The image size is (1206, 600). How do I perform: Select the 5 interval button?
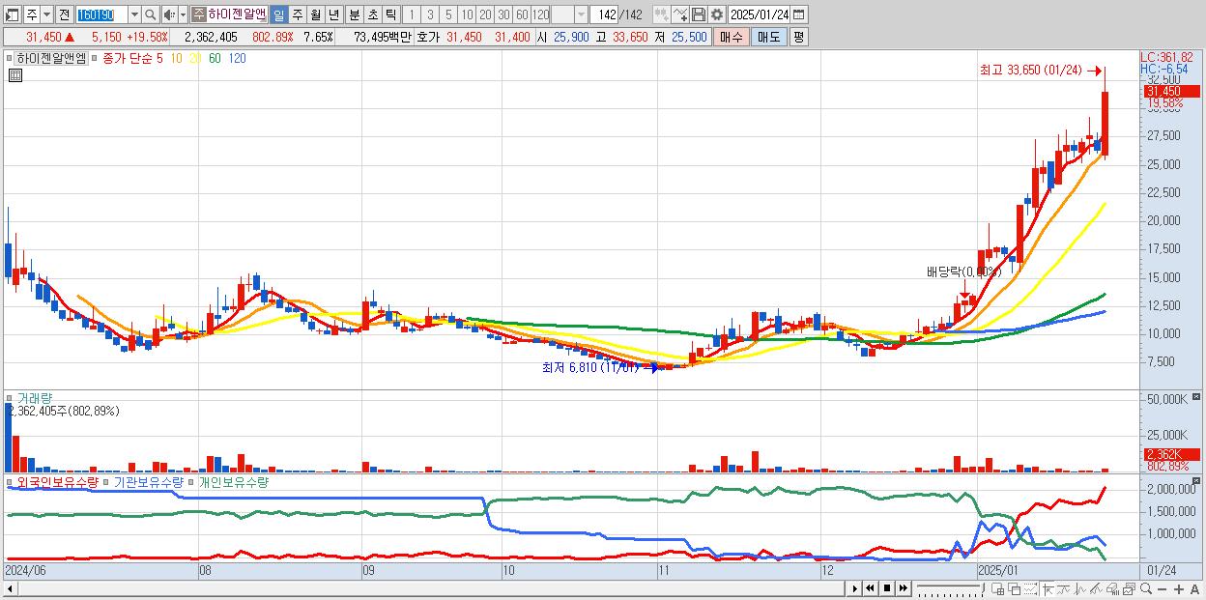448,15
